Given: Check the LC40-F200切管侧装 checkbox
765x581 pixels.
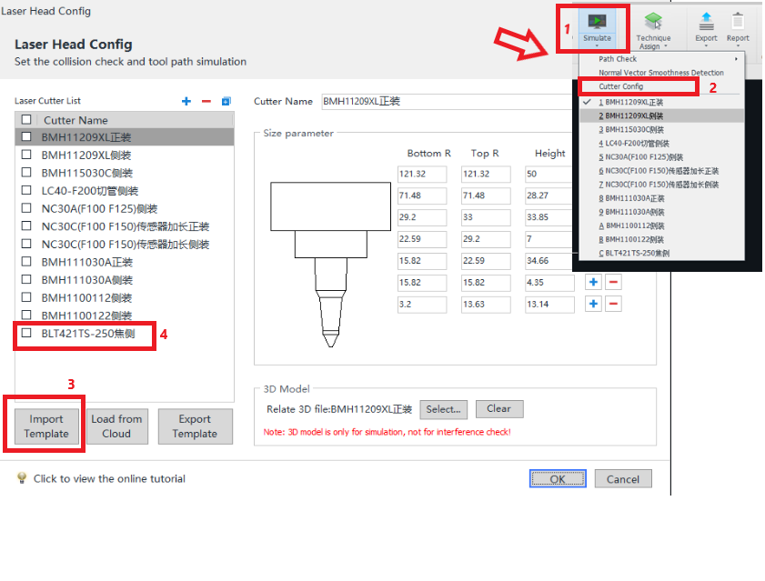Looking at the screenshot, I should [x=26, y=190].
